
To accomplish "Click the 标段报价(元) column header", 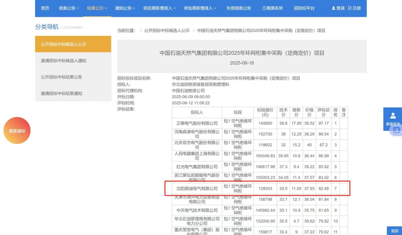I will tap(265, 112).
